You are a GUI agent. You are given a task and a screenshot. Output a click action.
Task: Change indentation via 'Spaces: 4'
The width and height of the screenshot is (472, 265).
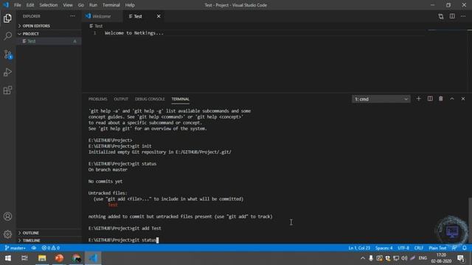[x=383, y=248]
